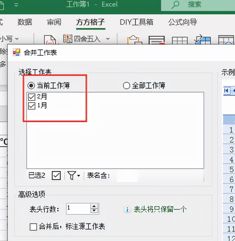Open the 公式向导 ribbon tab
This screenshot has height=241, width=235.
182,22
